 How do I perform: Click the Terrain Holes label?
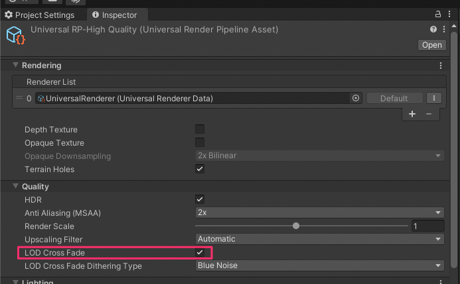(x=50, y=169)
